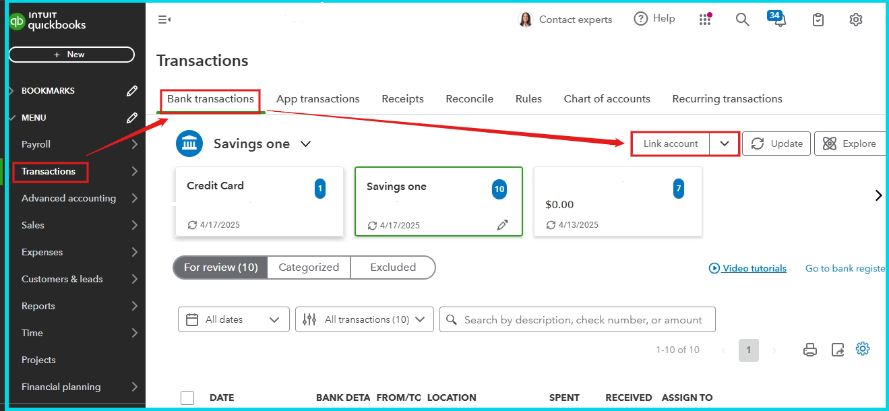Click the Update button
Viewport: 889px width, 411px height.
[x=776, y=144]
